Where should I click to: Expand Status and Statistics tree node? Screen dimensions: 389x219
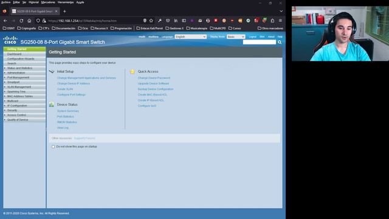[x=5, y=68]
